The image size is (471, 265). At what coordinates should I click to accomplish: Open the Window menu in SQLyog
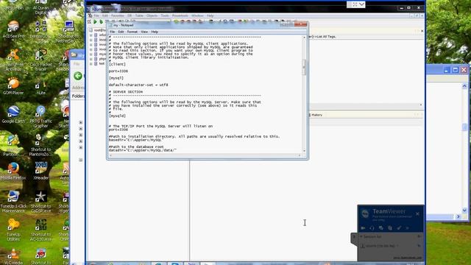point(197,15)
